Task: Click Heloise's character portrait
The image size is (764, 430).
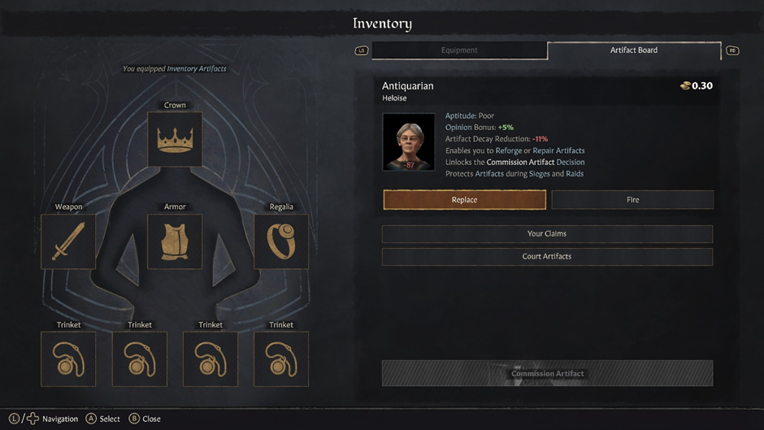Action: pos(408,142)
